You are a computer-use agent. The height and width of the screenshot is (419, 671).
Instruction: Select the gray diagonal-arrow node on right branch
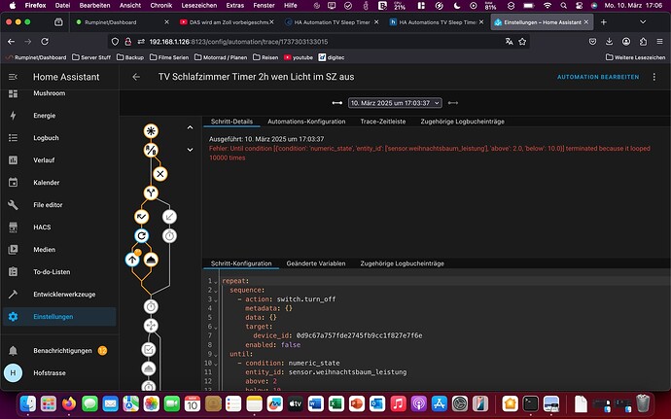tap(169, 217)
